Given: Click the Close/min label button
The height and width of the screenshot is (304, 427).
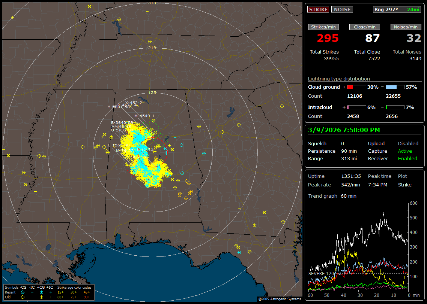Looking at the screenshot, I should pos(365,27).
